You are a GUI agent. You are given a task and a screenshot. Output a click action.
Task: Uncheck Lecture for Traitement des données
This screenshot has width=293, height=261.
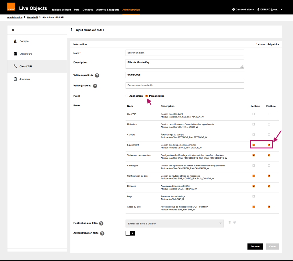pyautogui.click(x=254, y=155)
